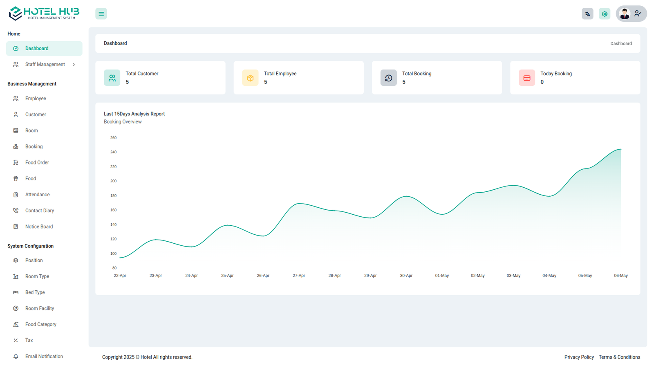Click the Today Booking card icon
The image size is (654, 368).
(526, 78)
